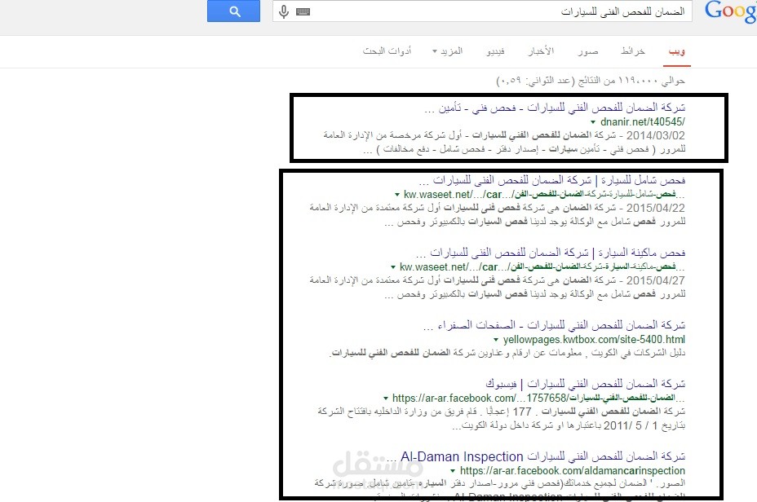Click the facebook.com/aldamancarinspection URL text
This screenshot has width=757, height=502.
[x=572, y=471]
